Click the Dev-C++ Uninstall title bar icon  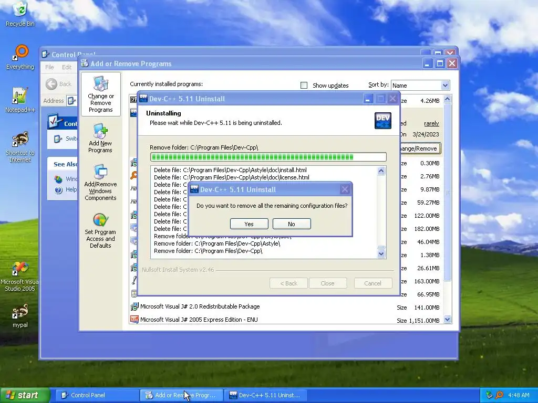143,99
